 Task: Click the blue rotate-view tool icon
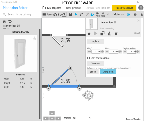[x=92, y=14]
